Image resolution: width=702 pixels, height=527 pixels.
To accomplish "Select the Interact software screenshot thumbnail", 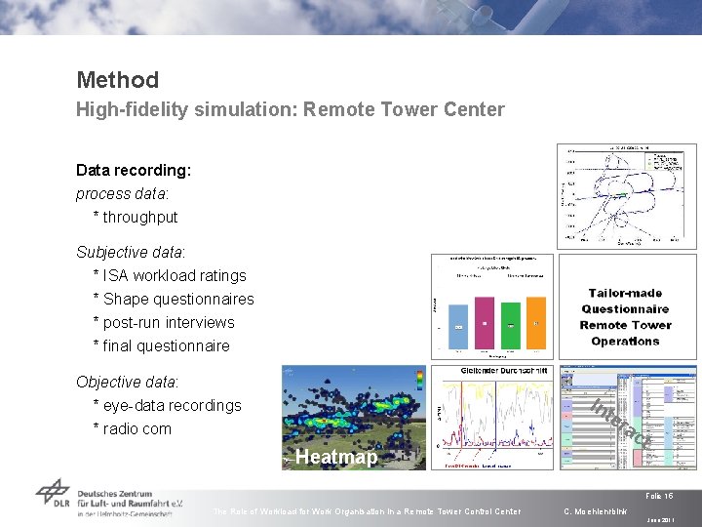I will click(x=628, y=418).
